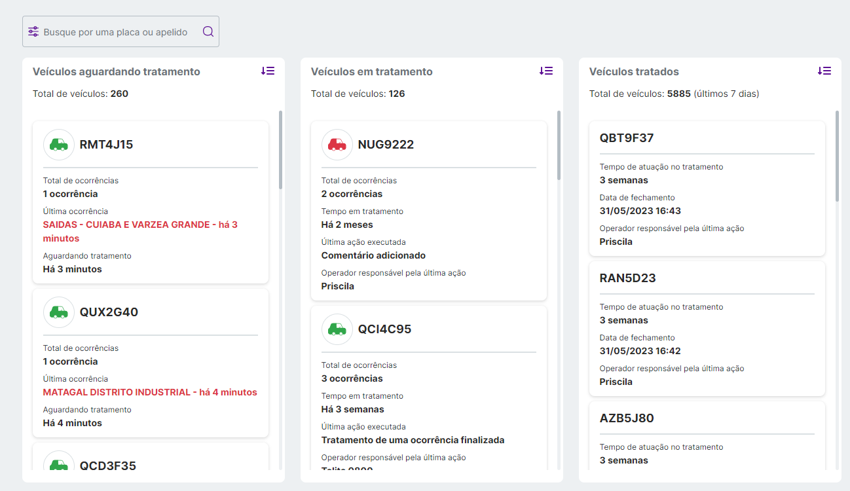Select closing date 31/05/2023 16:42

coord(640,351)
